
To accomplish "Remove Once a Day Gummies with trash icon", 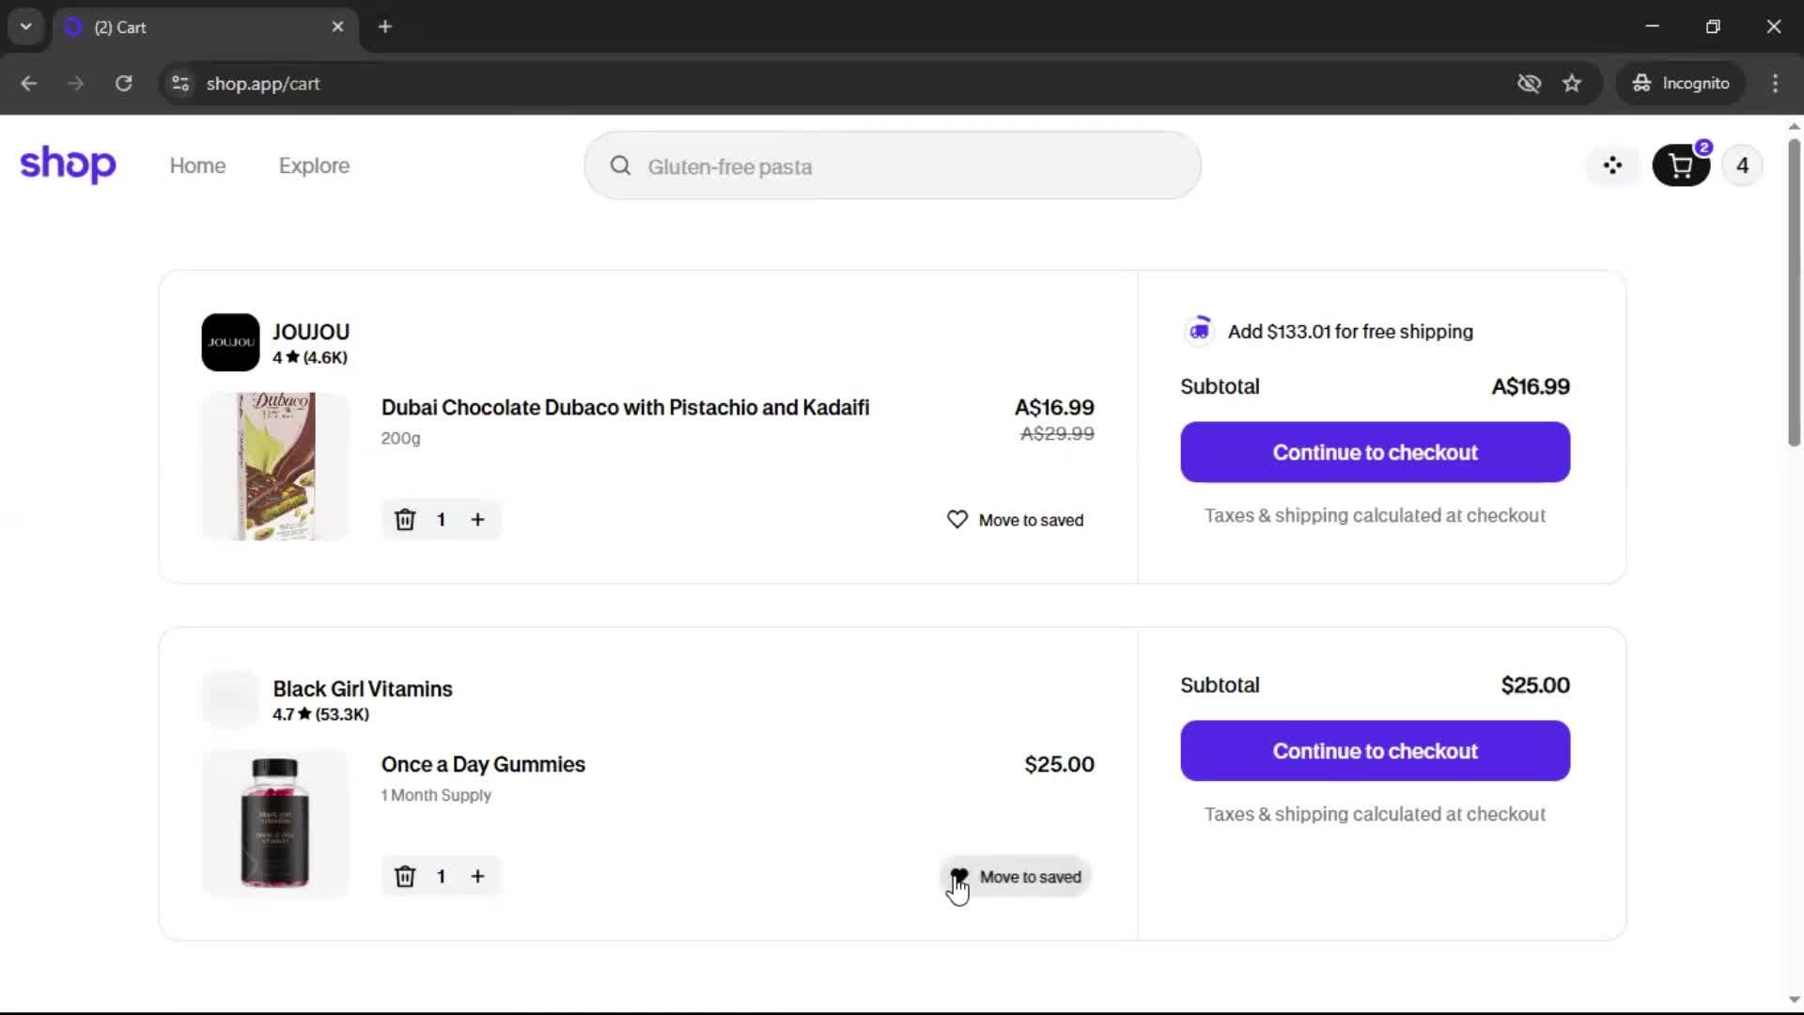I will [x=405, y=877].
